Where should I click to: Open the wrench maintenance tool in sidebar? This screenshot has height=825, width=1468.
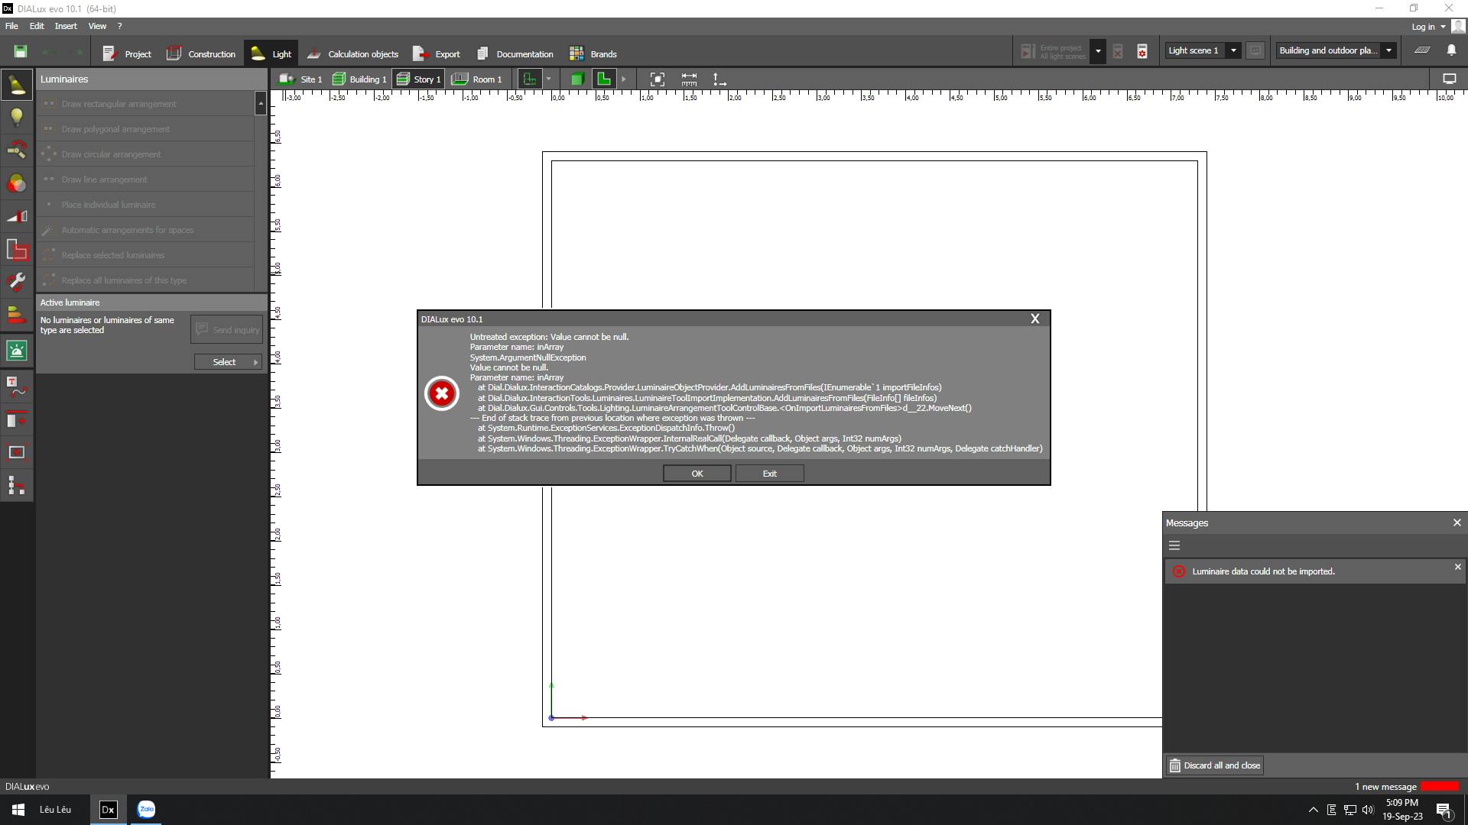17,281
